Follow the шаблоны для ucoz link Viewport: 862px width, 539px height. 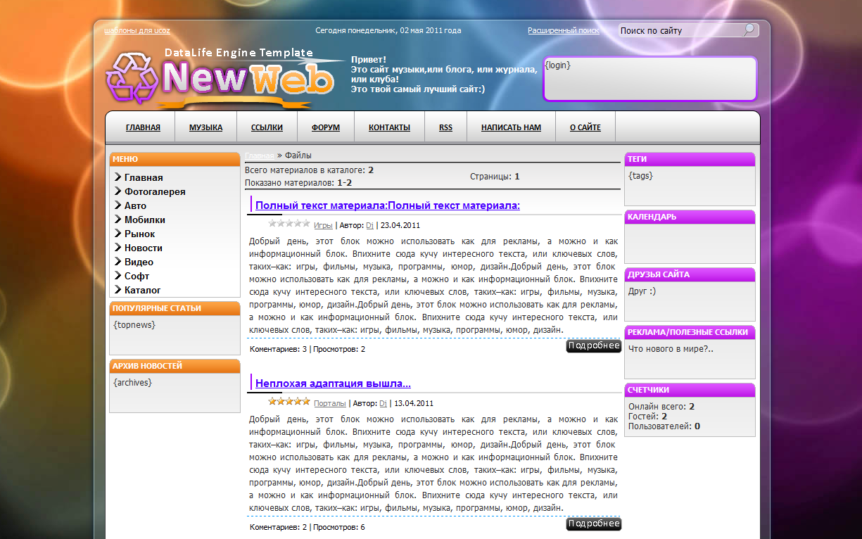(137, 30)
